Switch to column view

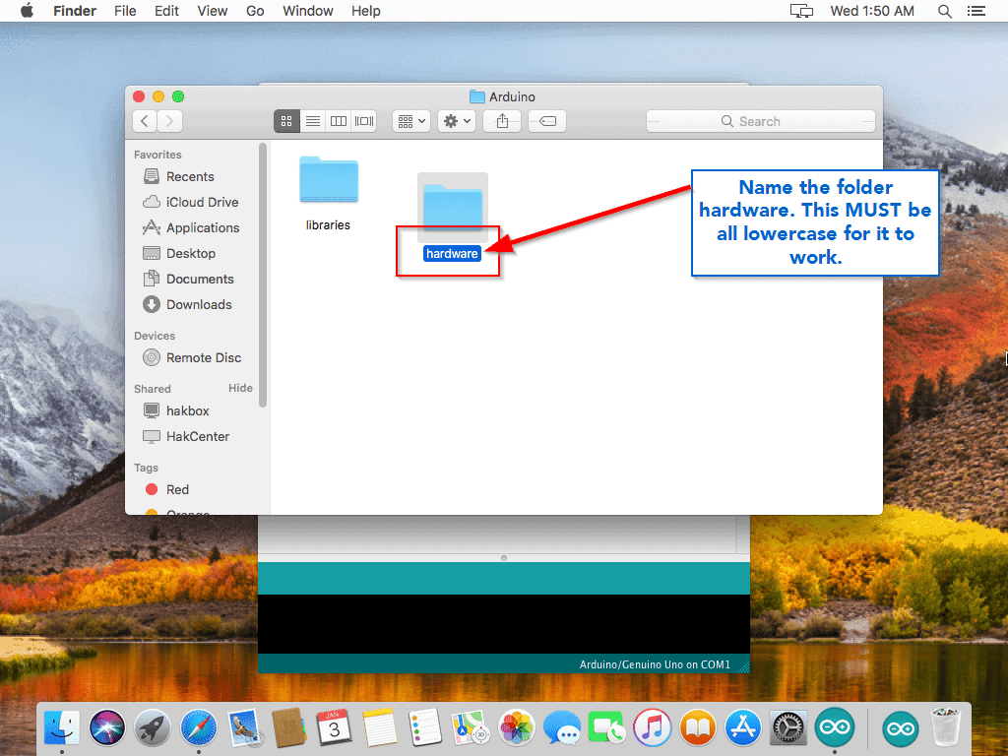click(x=339, y=121)
